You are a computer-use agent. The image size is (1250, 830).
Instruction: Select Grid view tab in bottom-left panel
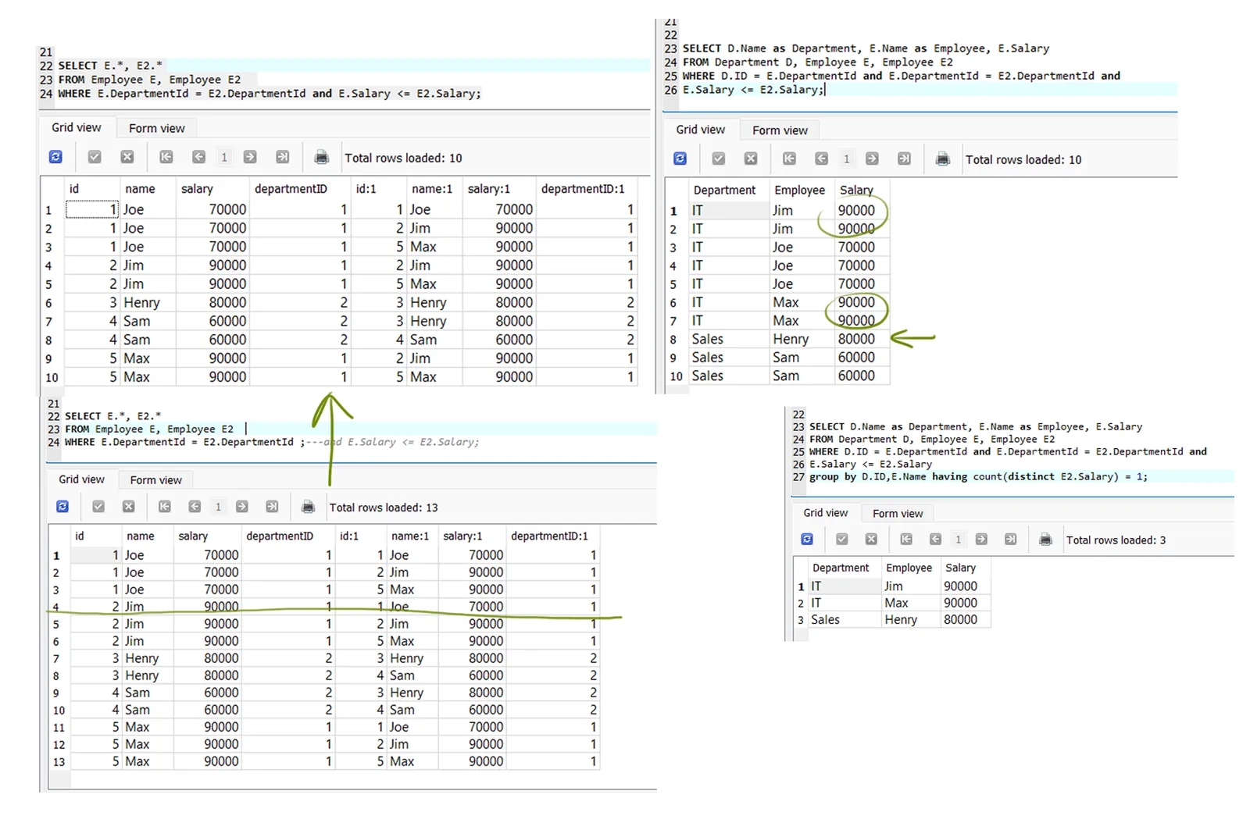[81, 479]
